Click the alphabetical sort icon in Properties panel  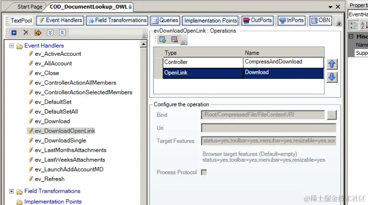pos(363,25)
